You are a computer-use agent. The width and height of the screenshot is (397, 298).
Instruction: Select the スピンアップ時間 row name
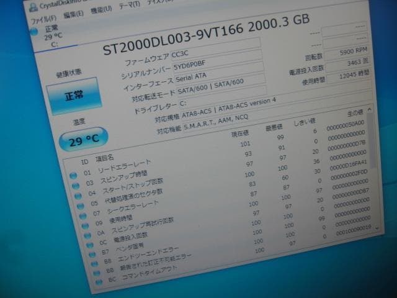click(x=124, y=177)
